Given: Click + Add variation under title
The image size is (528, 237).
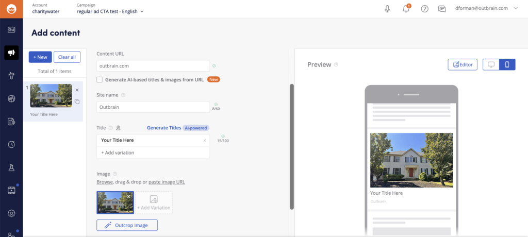Looking at the screenshot, I should pyautogui.click(x=118, y=153).
